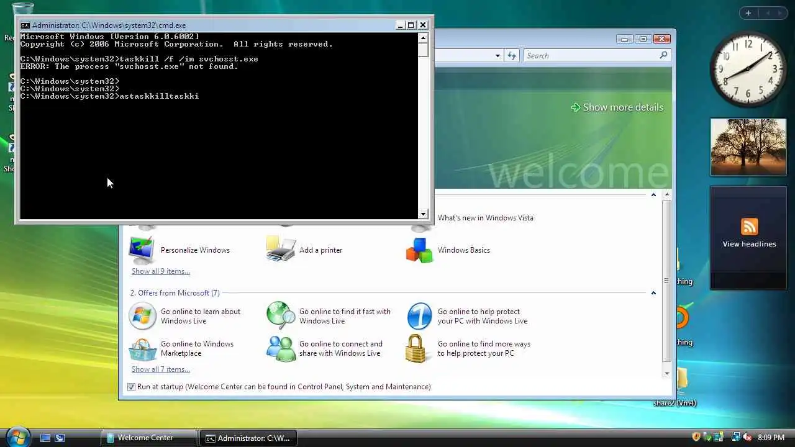
Task: Click the taskkill /f /im svchosst.exe line
Action: [x=188, y=59]
